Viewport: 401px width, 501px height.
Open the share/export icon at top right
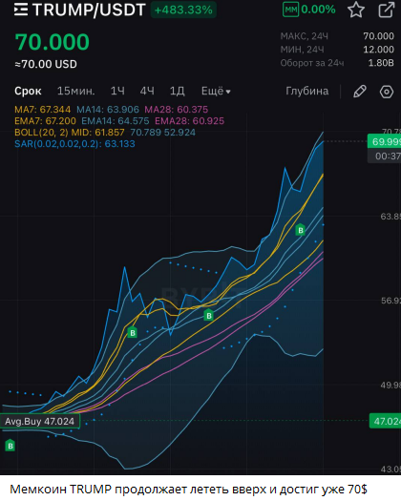387,10
